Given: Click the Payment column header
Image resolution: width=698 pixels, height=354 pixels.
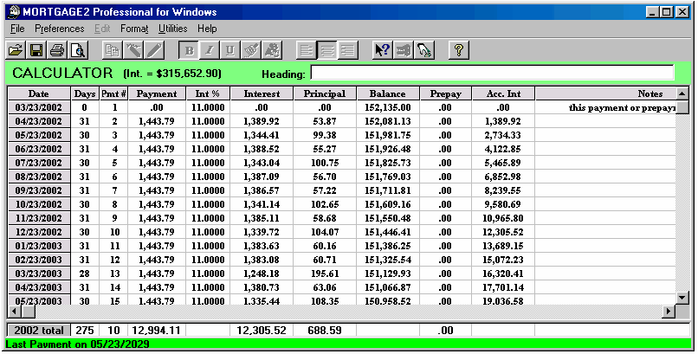Looking at the screenshot, I should tap(157, 93).
